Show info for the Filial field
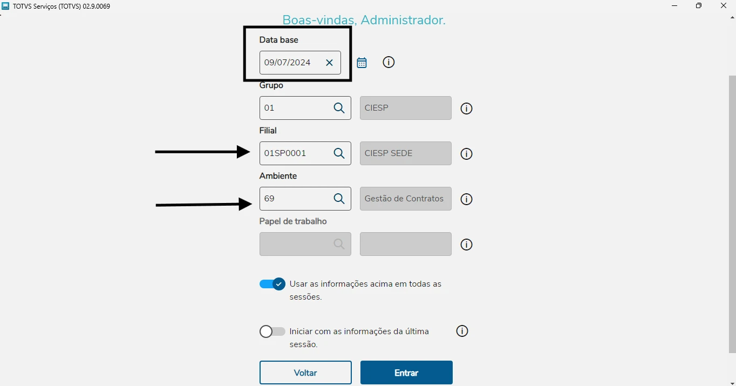The image size is (736, 386). click(466, 153)
